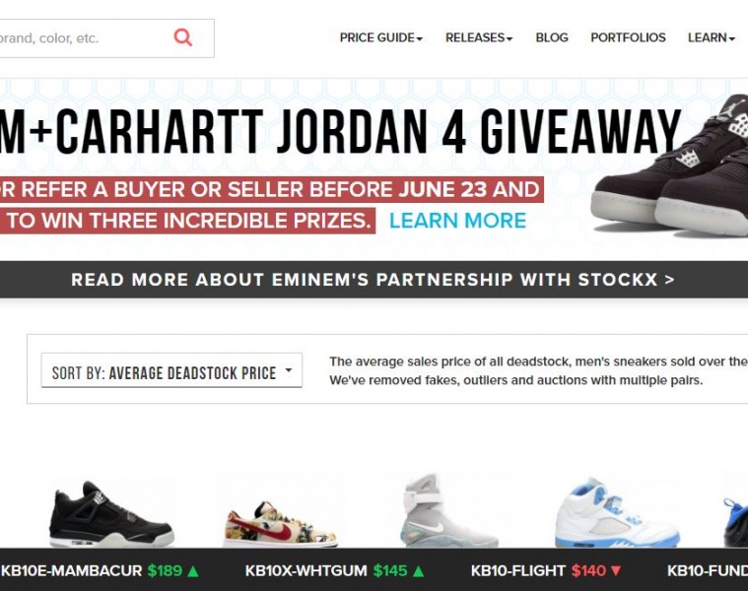The width and height of the screenshot is (748, 591).
Task: Open the Price Guide dropdown menu
Action: [x=380, y=37]
